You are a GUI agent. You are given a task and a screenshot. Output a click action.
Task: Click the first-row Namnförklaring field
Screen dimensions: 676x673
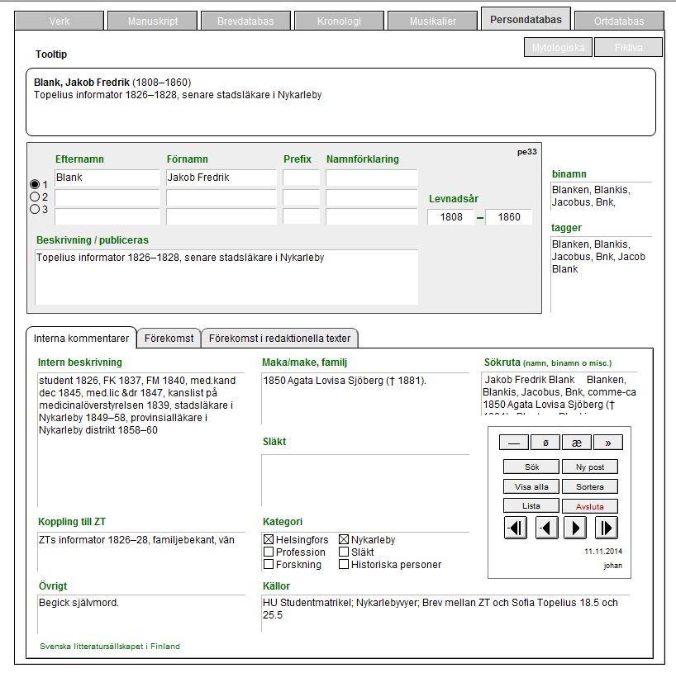(372, 178)
